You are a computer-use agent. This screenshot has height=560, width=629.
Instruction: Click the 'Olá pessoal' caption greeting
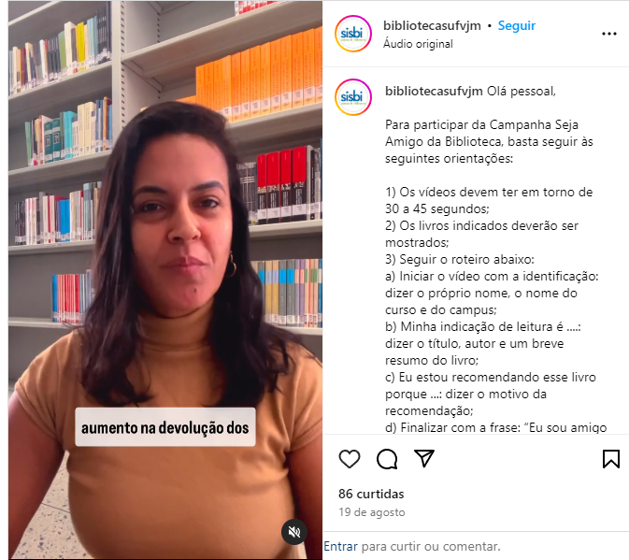522,92
